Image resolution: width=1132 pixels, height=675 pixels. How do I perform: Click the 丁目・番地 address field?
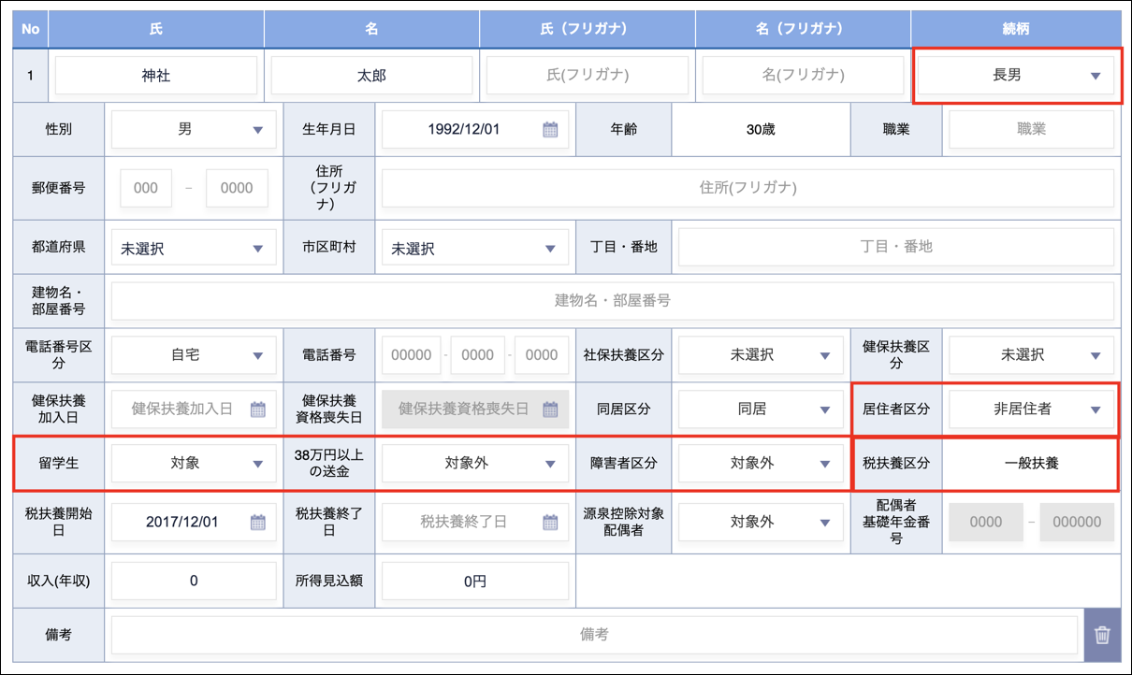click(895, 248)
